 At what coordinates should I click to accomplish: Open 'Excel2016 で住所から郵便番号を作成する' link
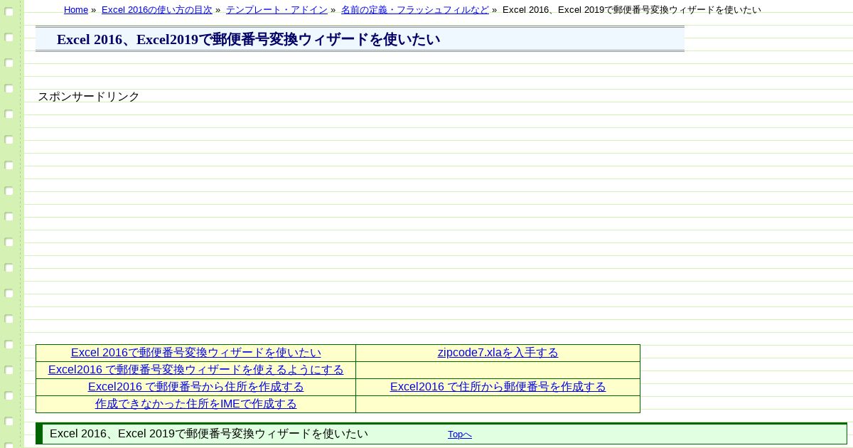498,387
